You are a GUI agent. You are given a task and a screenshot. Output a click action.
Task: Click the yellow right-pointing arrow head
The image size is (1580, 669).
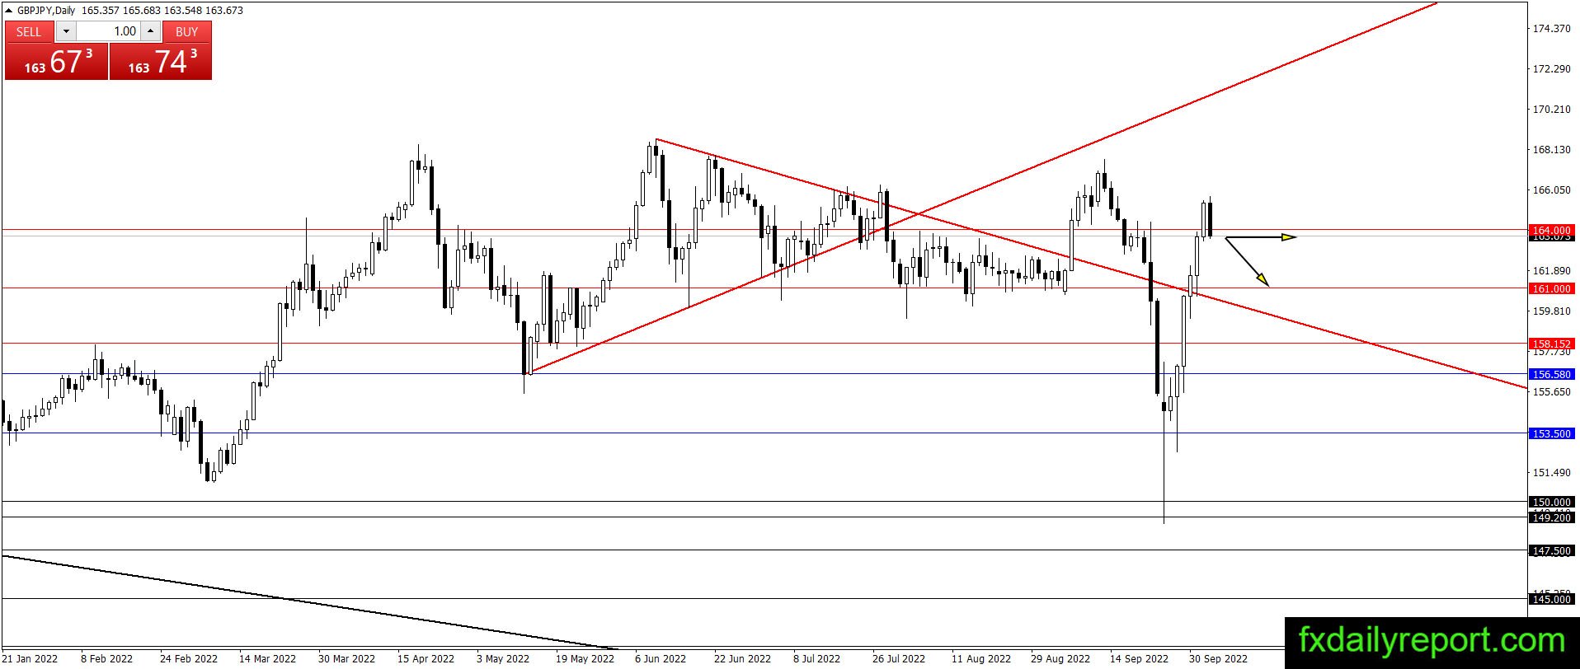pyautogui.click(x=1288, y=237)
